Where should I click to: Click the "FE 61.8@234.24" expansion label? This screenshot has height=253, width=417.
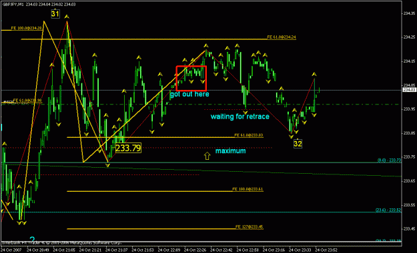pos(282,37)
